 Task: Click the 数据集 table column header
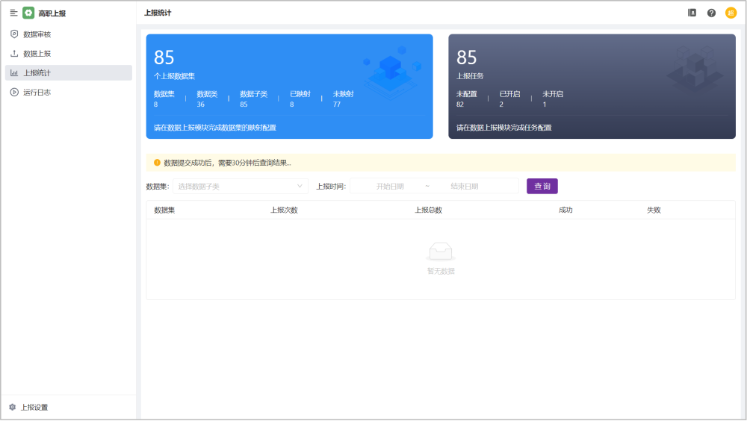click(x=164, y=210)
